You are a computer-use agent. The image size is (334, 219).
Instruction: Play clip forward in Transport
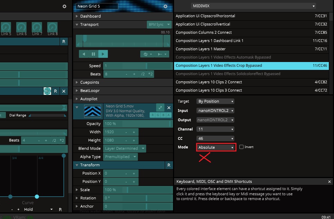[103, 54]
